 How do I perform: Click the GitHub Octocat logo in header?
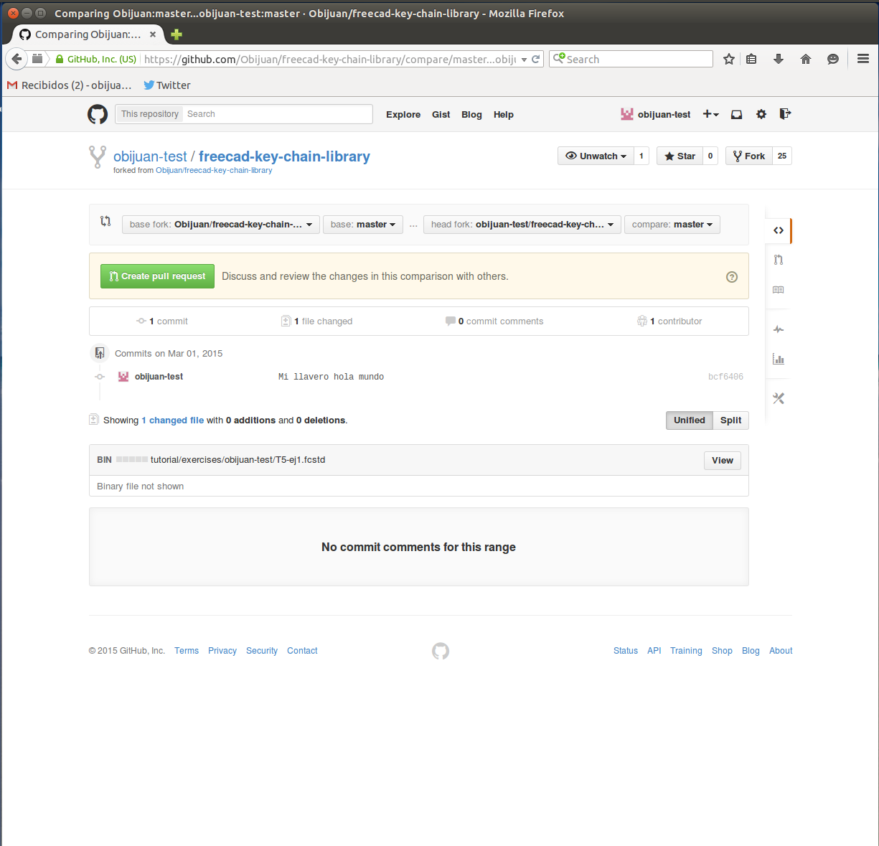click(98, 114)
